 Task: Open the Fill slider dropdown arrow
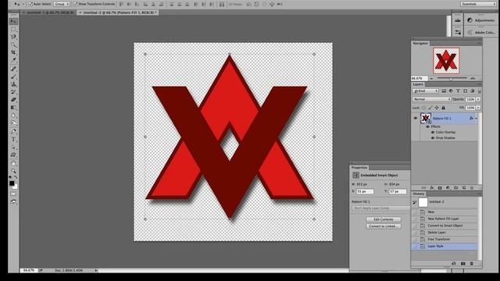tap(478, 108)
